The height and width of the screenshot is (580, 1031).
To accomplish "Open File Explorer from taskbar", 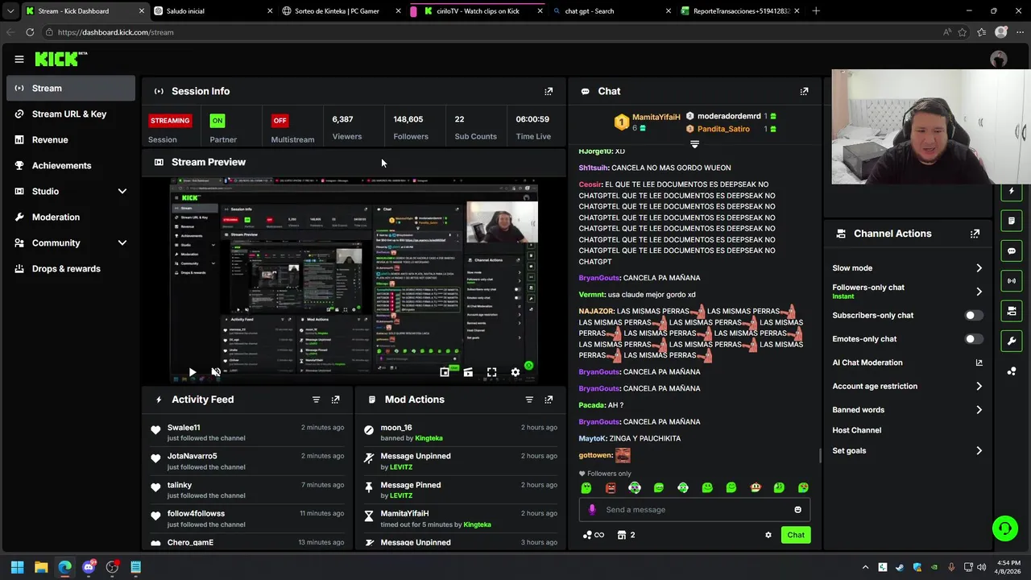I will (x=41, y=567).
